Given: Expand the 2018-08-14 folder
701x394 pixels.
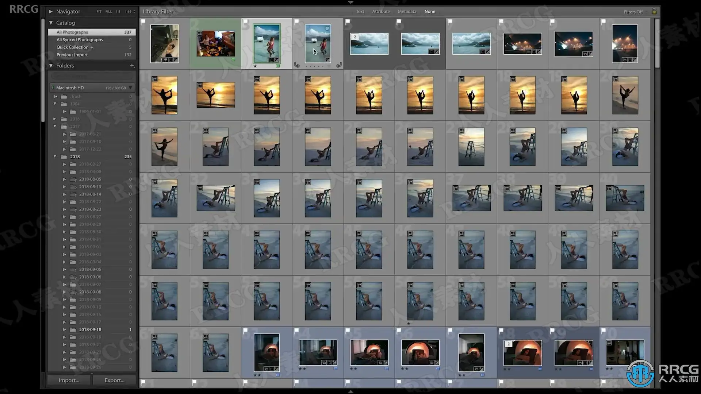Looking at the screenshot, I should click(65, 194).
